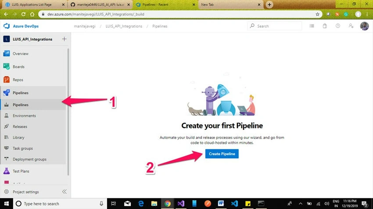Open File Explorer from the taskbar
373x209 pixels.
(154, 204)
